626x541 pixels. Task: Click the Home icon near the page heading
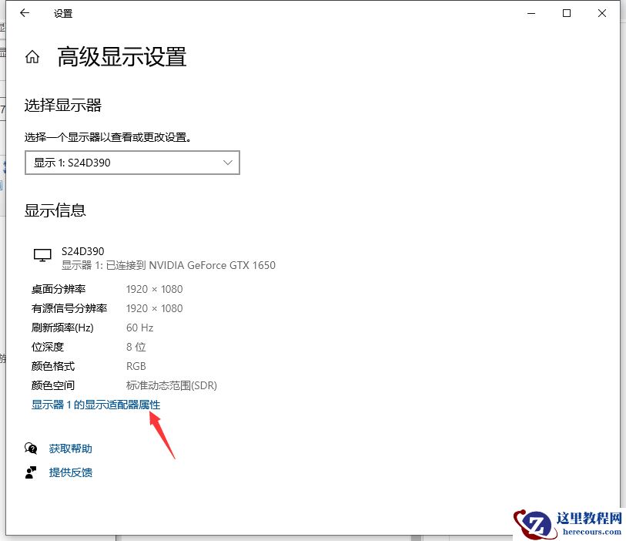[32, 55]
